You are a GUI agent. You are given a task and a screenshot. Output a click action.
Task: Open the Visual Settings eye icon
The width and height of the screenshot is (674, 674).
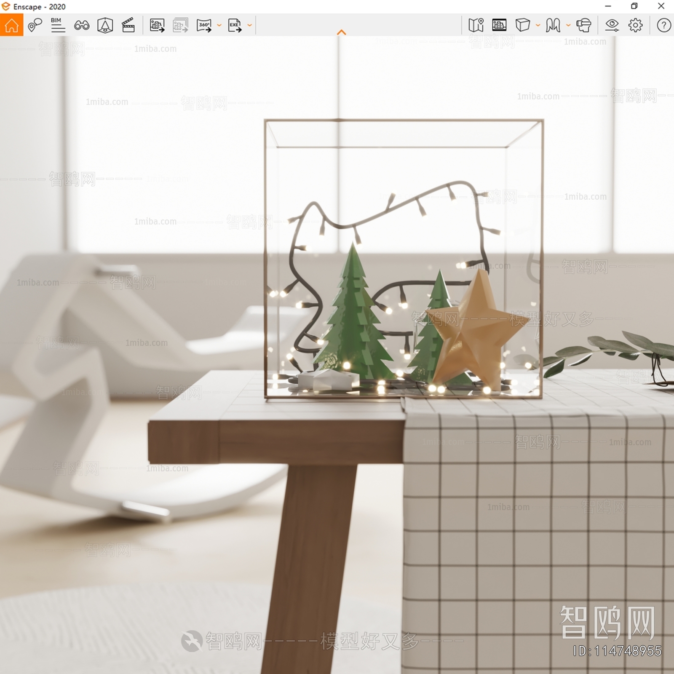click(612, 25)
